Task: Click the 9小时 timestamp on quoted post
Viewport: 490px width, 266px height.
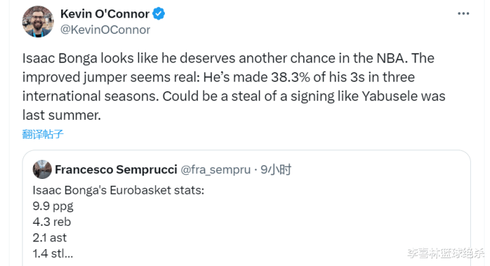Action: [275, 169]
